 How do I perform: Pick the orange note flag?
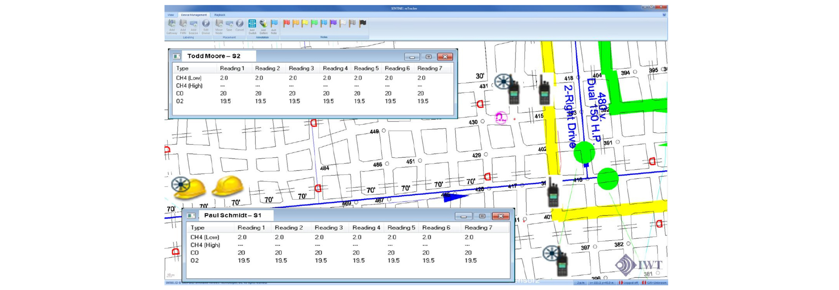point(296,23)
